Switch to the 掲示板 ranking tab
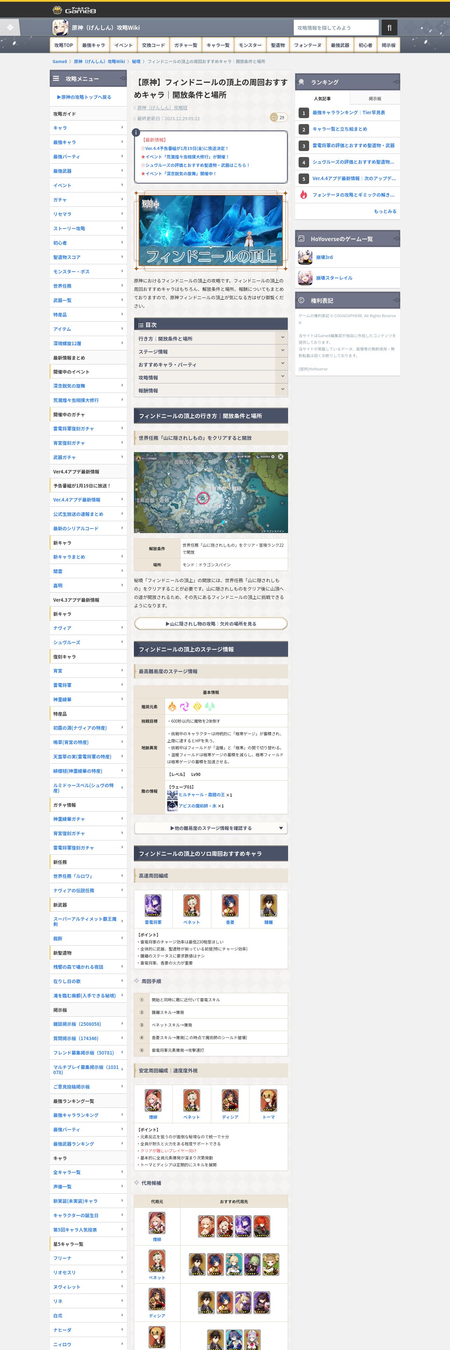The width and height of the screenshot is (450, 1350). 375,98
